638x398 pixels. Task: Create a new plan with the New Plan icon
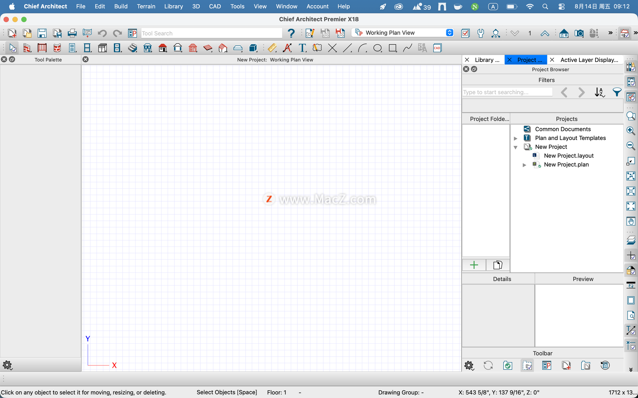pos(12,33)
